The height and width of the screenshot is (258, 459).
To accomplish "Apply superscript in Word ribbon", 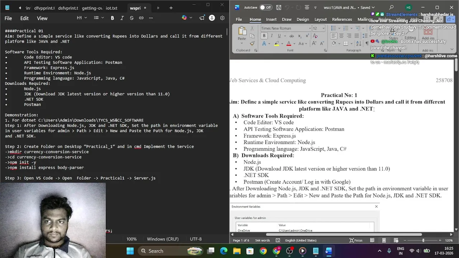I will pyautogui.click(x=307, y=36).
